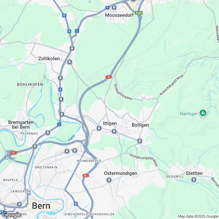Click the green E25 highway shield
The image size is (219, 219).
(x=139, y=13)
